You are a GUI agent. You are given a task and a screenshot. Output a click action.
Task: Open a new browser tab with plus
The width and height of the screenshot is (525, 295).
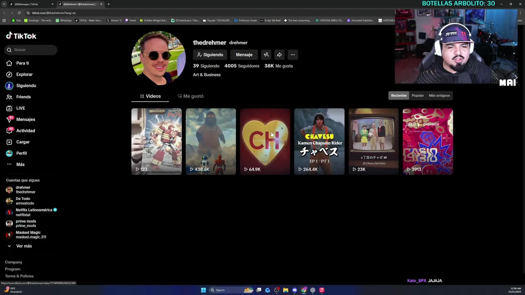pos(109,4)
